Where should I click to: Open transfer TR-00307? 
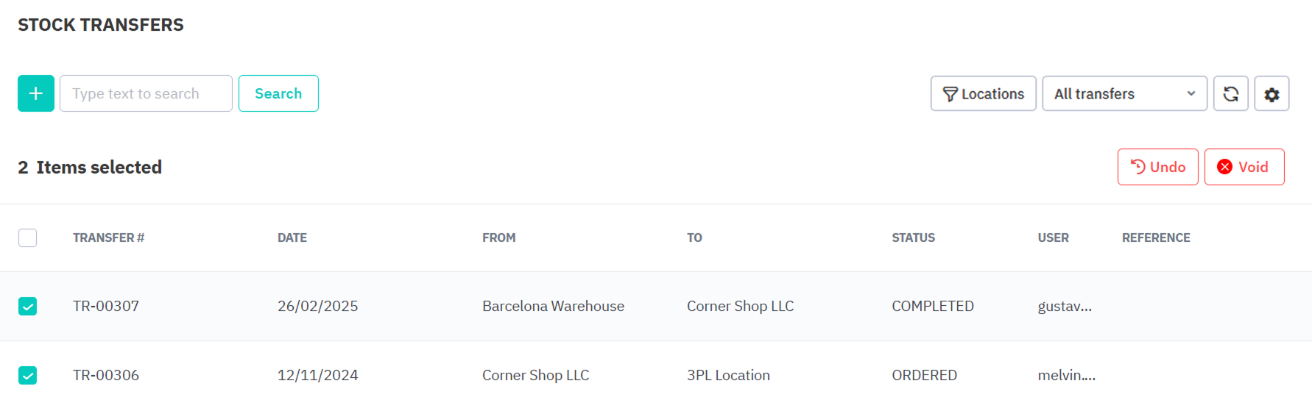point(106,306)
